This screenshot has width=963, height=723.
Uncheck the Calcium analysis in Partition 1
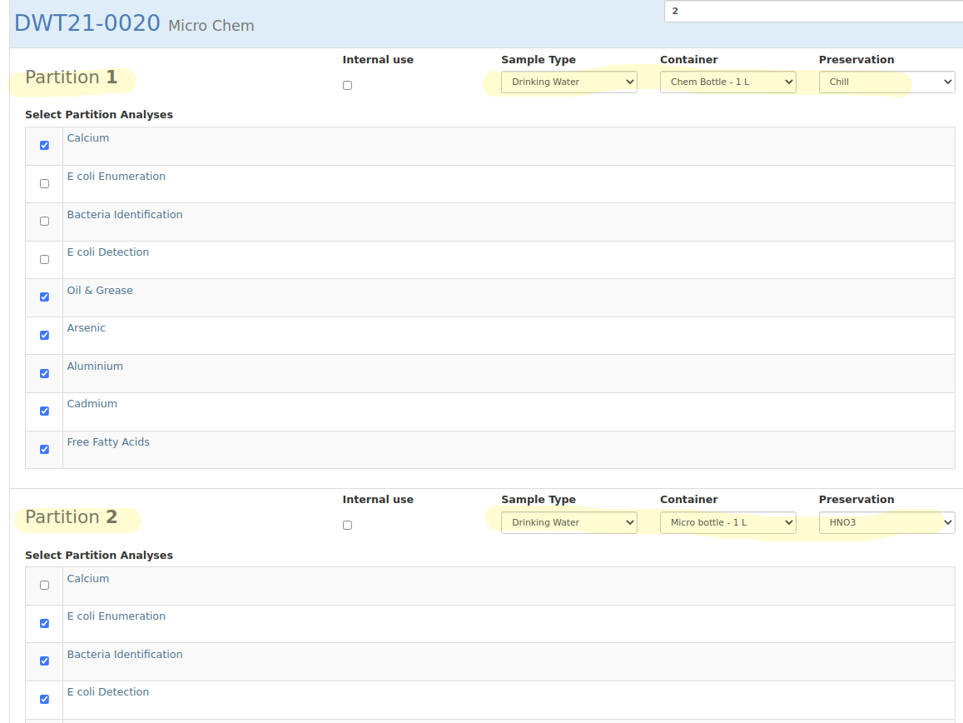tap(44, 145)
